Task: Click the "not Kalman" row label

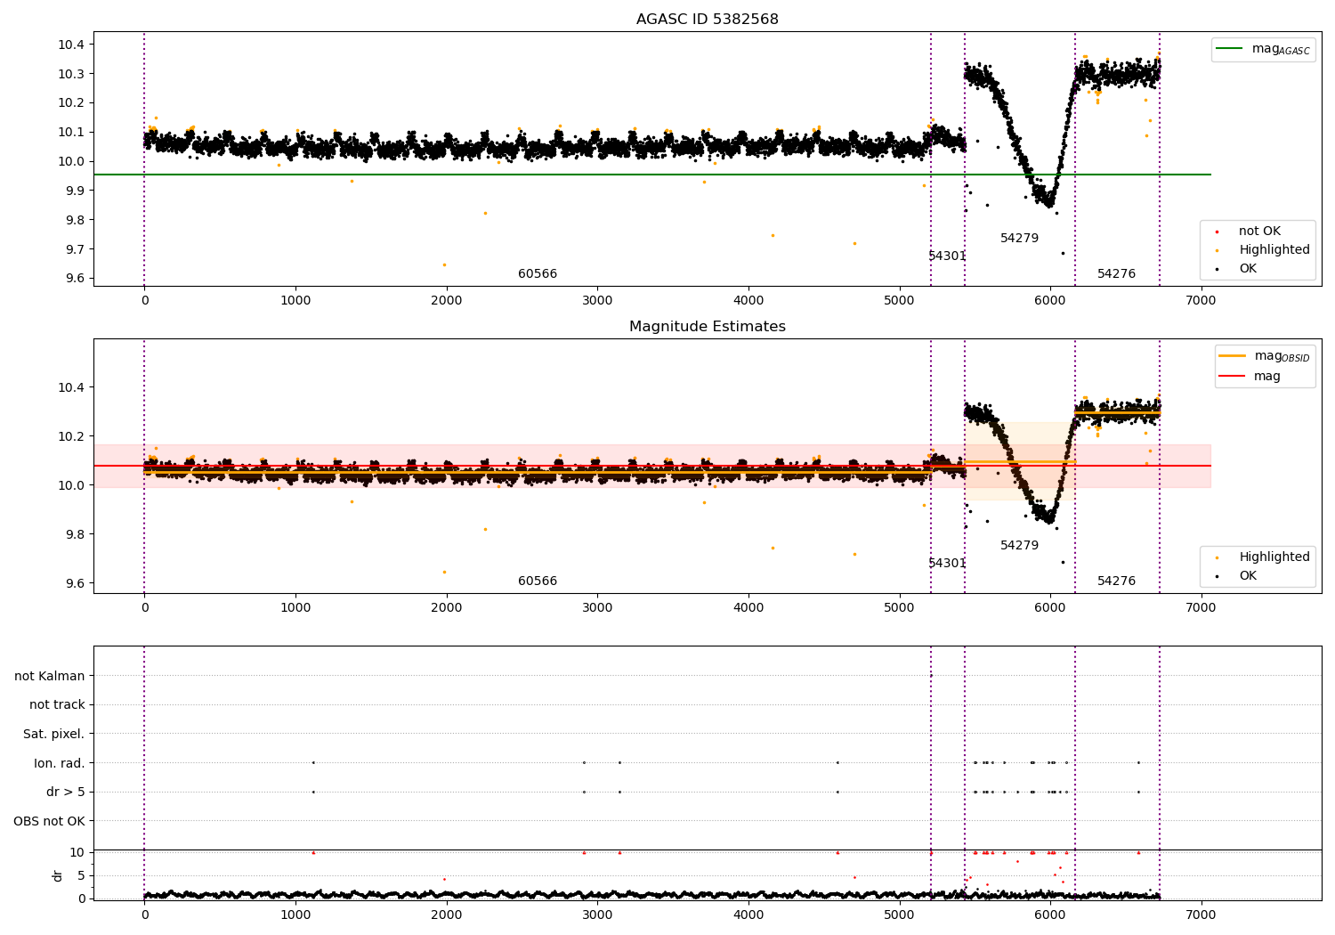Action: [x=50, y=677]
